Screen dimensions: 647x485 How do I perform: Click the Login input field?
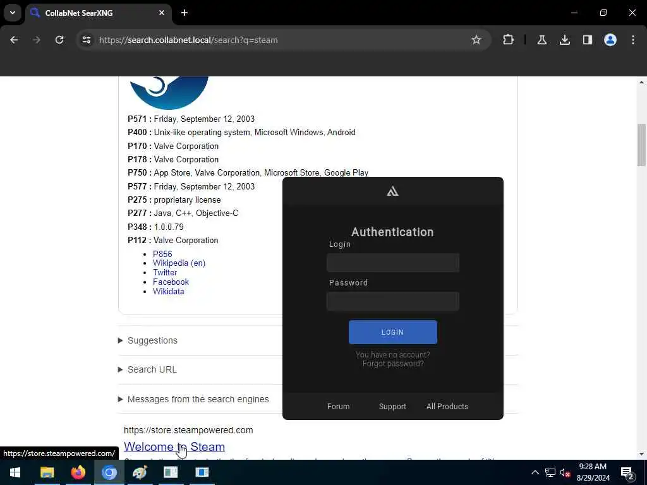pos(393,263)
